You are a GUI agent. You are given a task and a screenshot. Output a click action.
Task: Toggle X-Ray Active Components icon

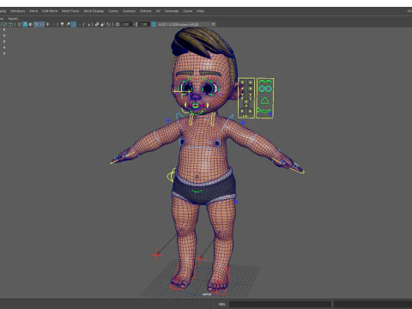103,24
